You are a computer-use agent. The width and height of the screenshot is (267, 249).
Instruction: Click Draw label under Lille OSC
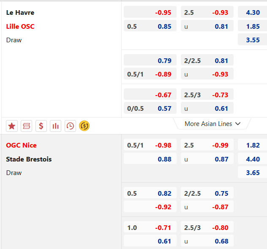click(14, 40)
